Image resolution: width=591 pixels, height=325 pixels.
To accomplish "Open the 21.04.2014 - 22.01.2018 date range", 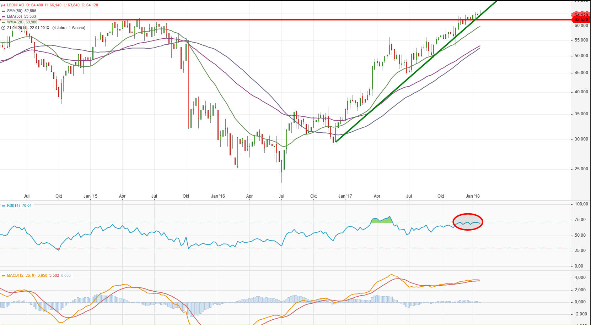I will (x=28, y=28).
